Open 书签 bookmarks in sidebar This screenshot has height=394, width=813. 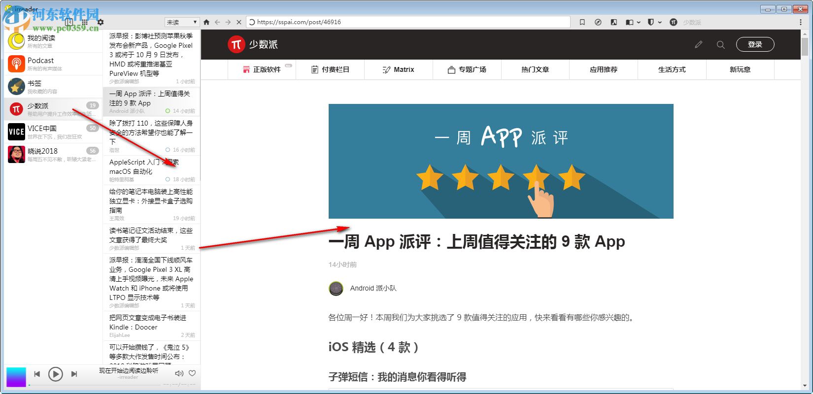coord(53,87)
